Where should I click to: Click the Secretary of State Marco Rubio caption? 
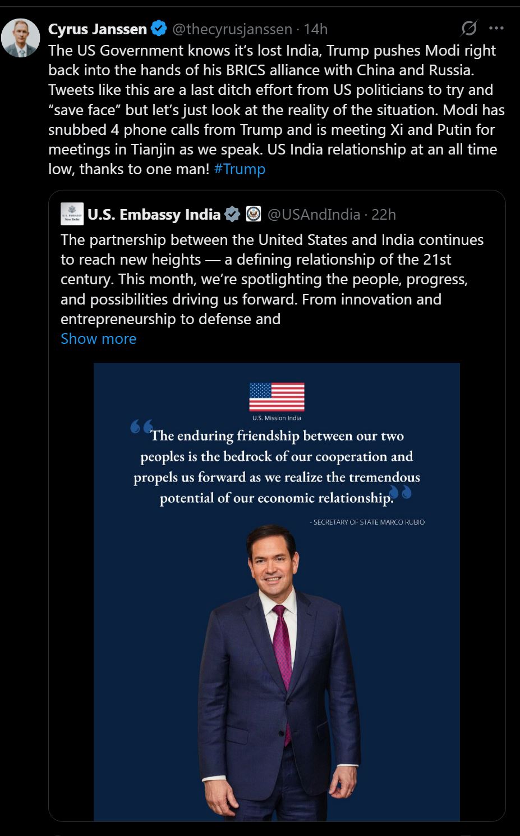(369, 522)
